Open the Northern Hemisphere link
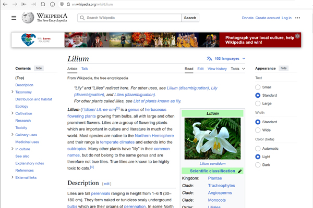The width and height of the screenshot is (313, 208). 154,136
